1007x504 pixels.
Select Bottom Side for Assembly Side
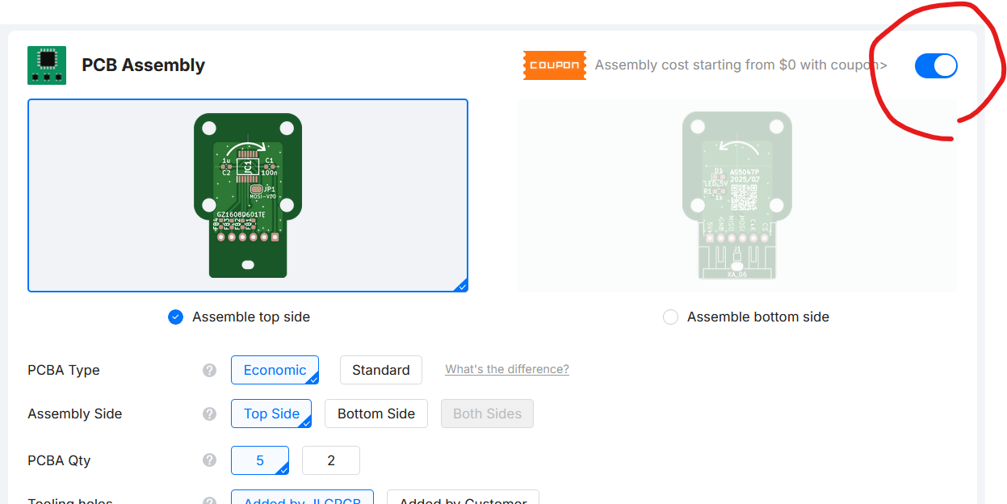click(x=376, y=414)
